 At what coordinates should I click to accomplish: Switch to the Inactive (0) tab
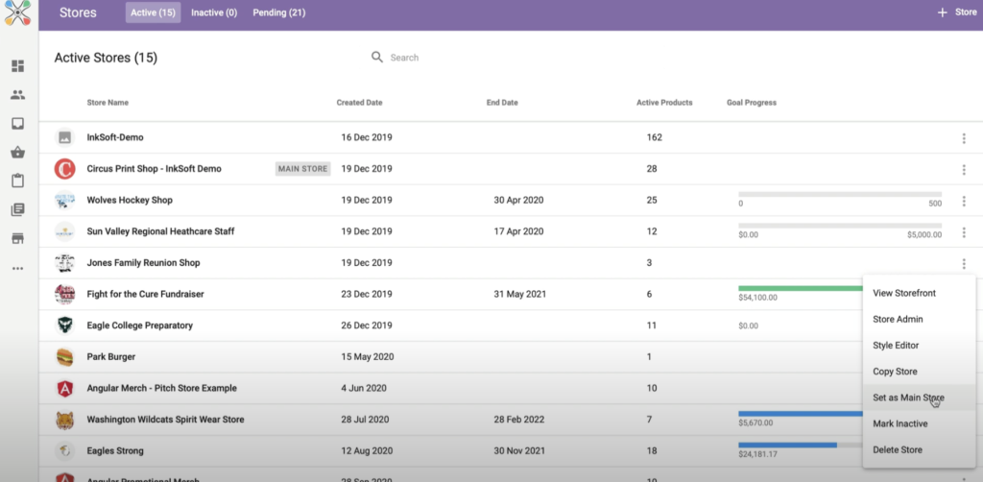214,12
